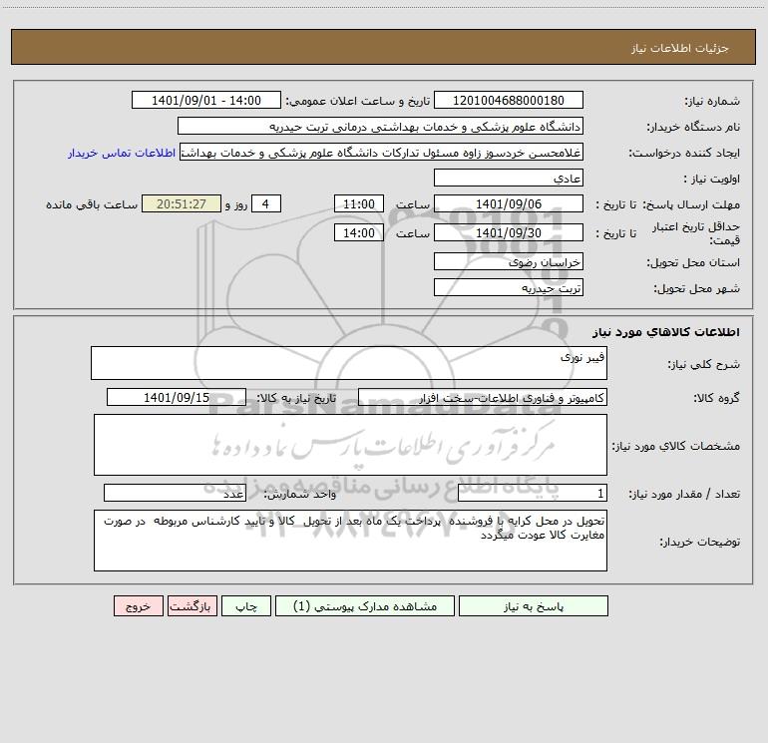Viewport: 768px width, 743px height.
Task: Click the unit of measure field عدد
Action: [175, 493]
